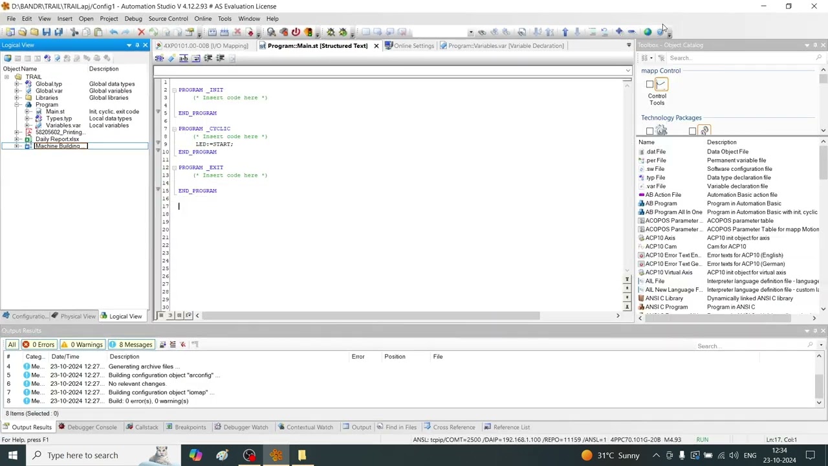Click the blue plus toolbar icon
The height and width of the screenshot is (466, 828).
point(619,32)
